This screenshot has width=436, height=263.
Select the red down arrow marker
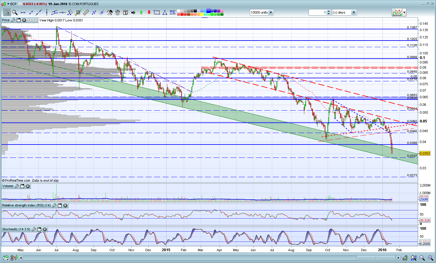149,12
